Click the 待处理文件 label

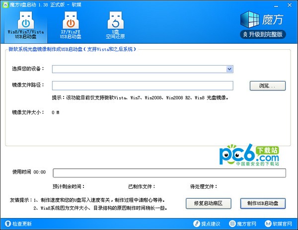[x=204, y=186]
